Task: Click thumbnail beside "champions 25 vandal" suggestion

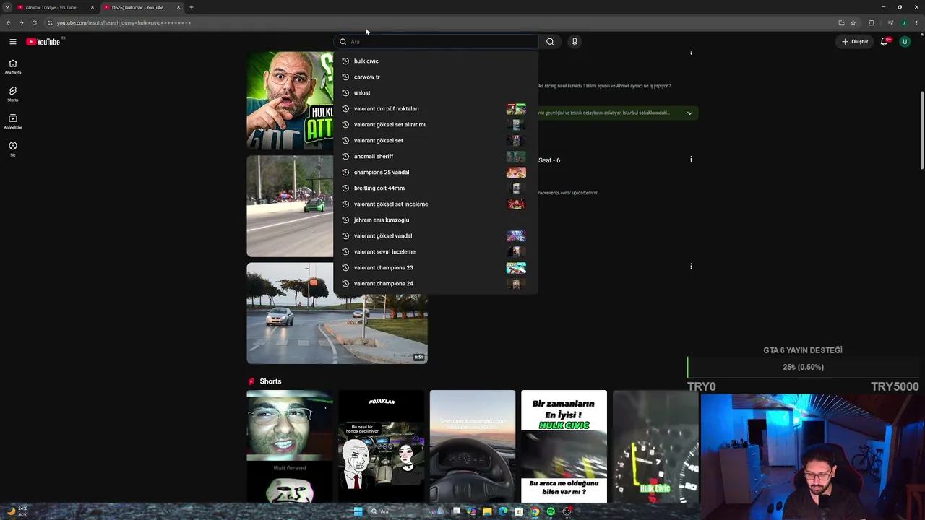Action: 516,173
